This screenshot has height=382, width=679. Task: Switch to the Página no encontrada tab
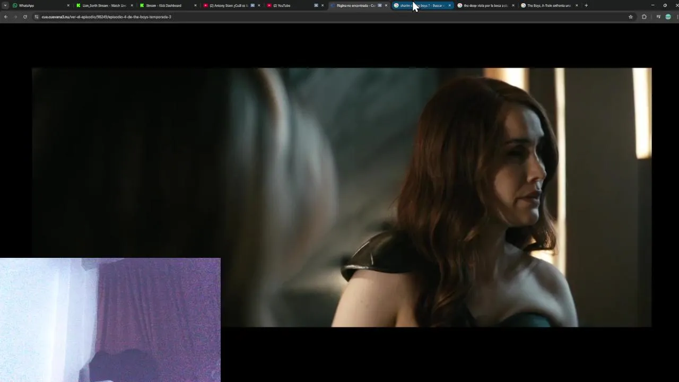point(359,5)
